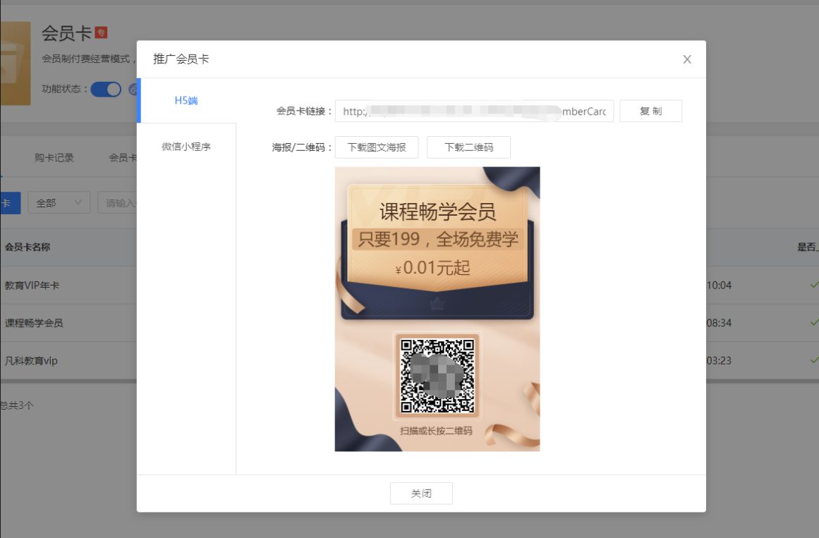Screen dimensions: 819x538
Task: Click the 扫描或长按二维码 caption
Action: [x=436, y=431]
